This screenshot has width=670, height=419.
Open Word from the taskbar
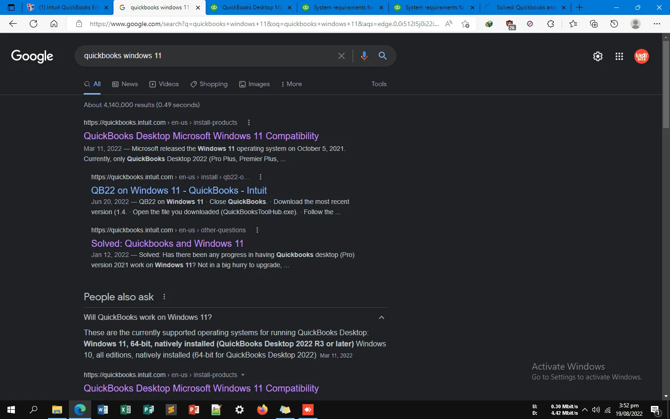(103, 410)
